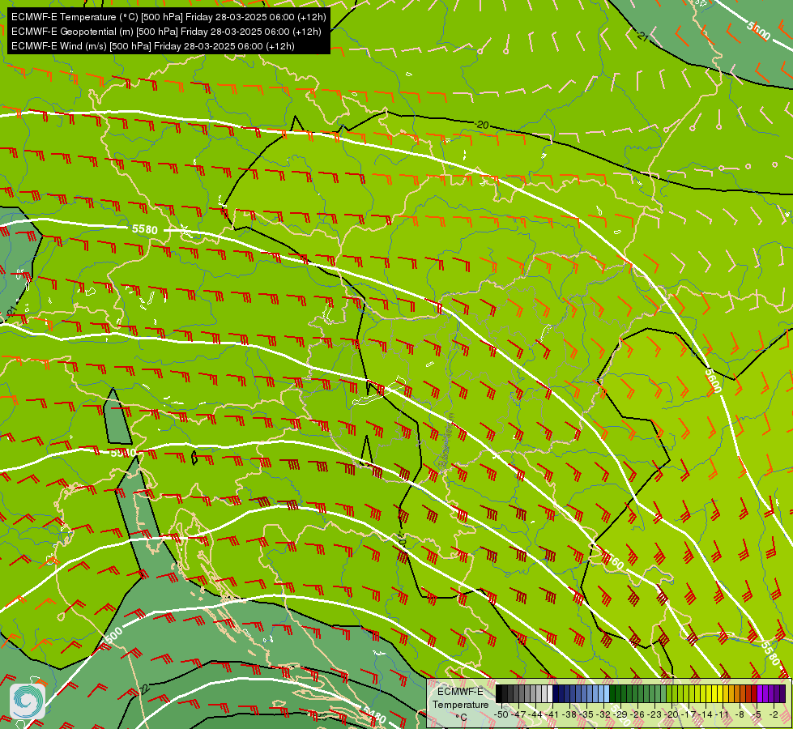The image size is (793, 729).
Task: Click legend tick value -29
Action: 620,714
